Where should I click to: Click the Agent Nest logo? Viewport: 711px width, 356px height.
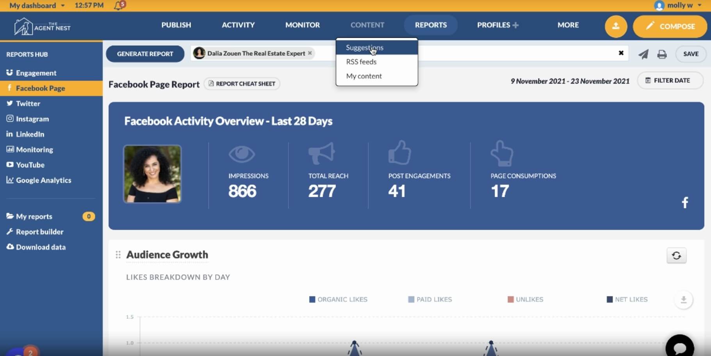click(x=42, y=27)
